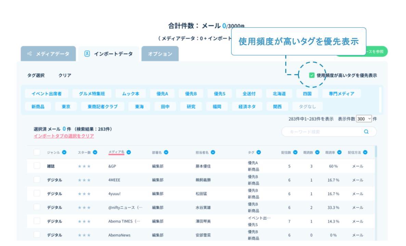Click the ジャンル column sort icon

click(65, 152)
